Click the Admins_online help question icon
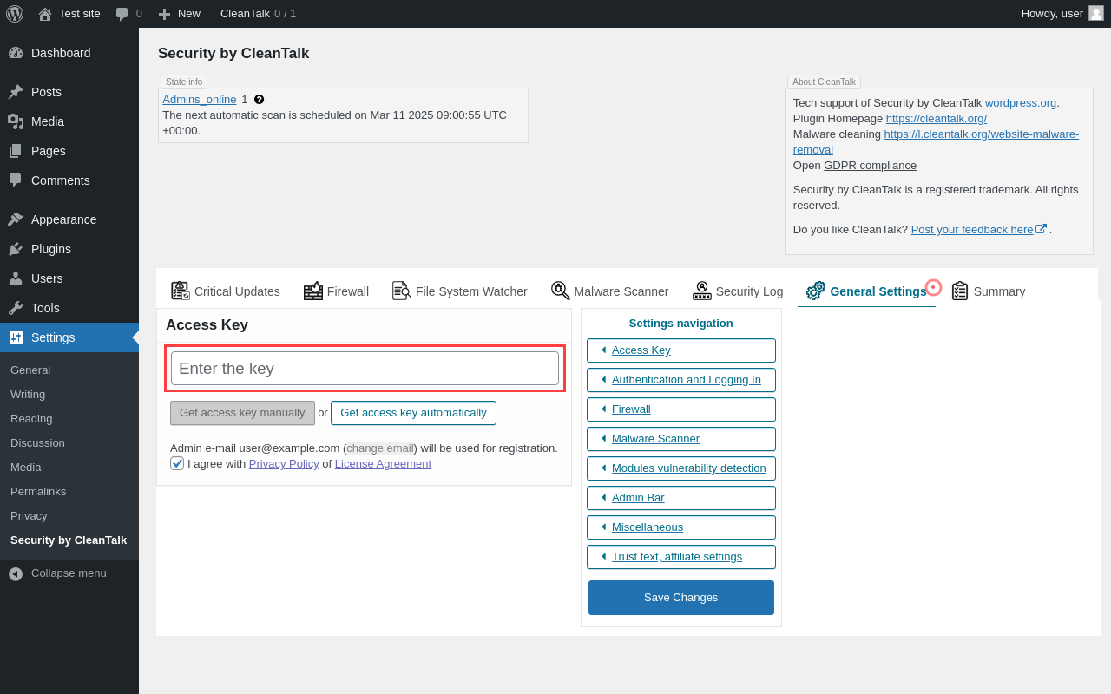This screenshot has width=1111, height=694. point(259,100)
